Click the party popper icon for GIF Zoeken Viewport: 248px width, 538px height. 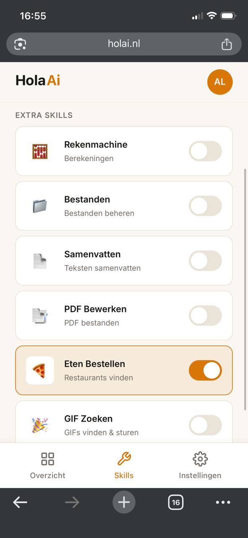(40, 425)
